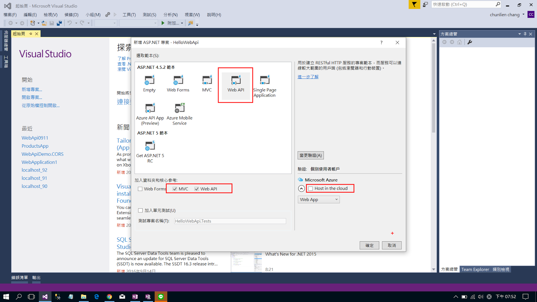
Task: Pin the Solution Explorer panel
Action: coord(525,34)
